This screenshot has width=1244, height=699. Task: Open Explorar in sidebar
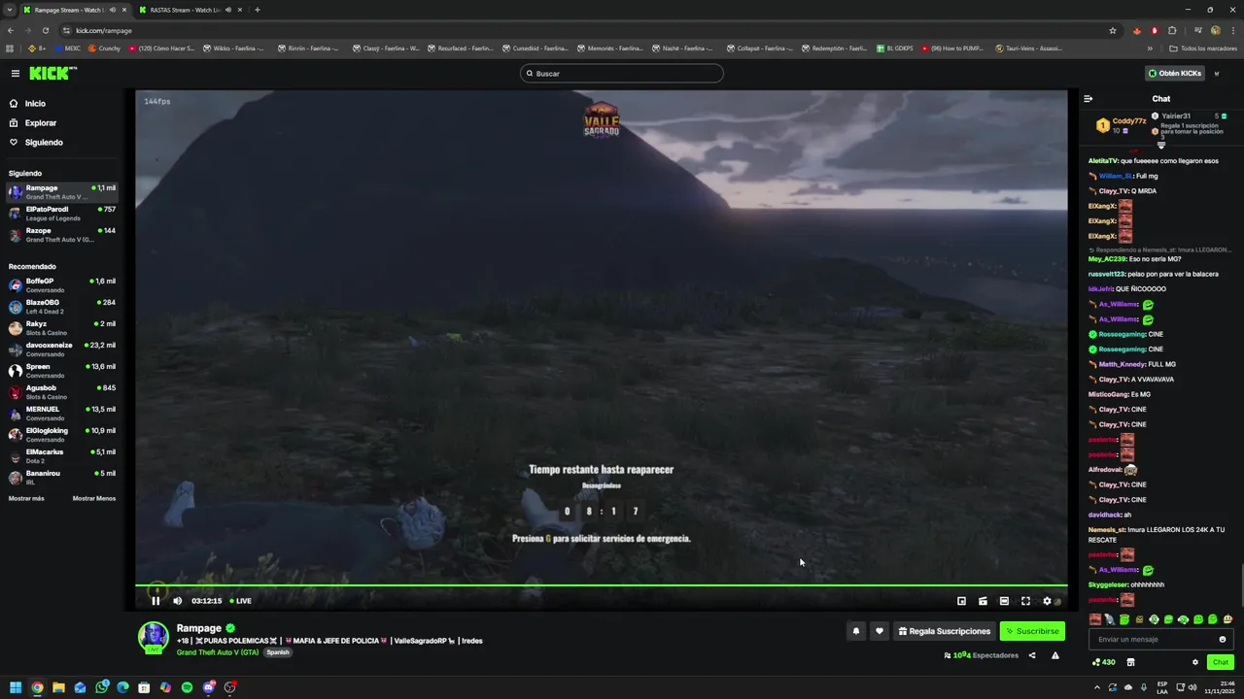41,123
